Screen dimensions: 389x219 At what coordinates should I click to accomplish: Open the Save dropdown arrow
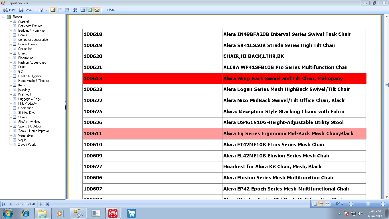[36, 10]
